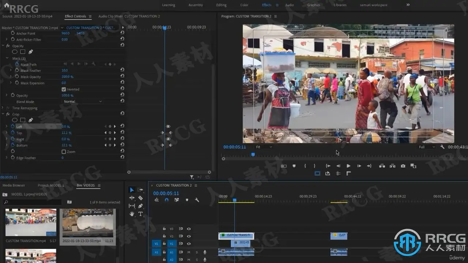This screenshot has width=468, height=263.
Task: Click the pen mask tool under Opacity
Action: [x=31, y=52]
